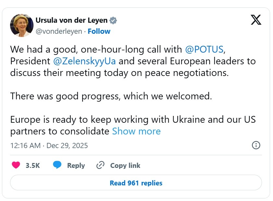Screen dimensions: 273x201
Task: Click the Reply label
Action: coord(76,165)
